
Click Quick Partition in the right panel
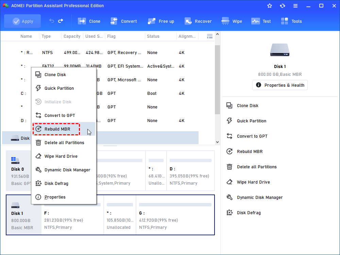tap(246, 121)
